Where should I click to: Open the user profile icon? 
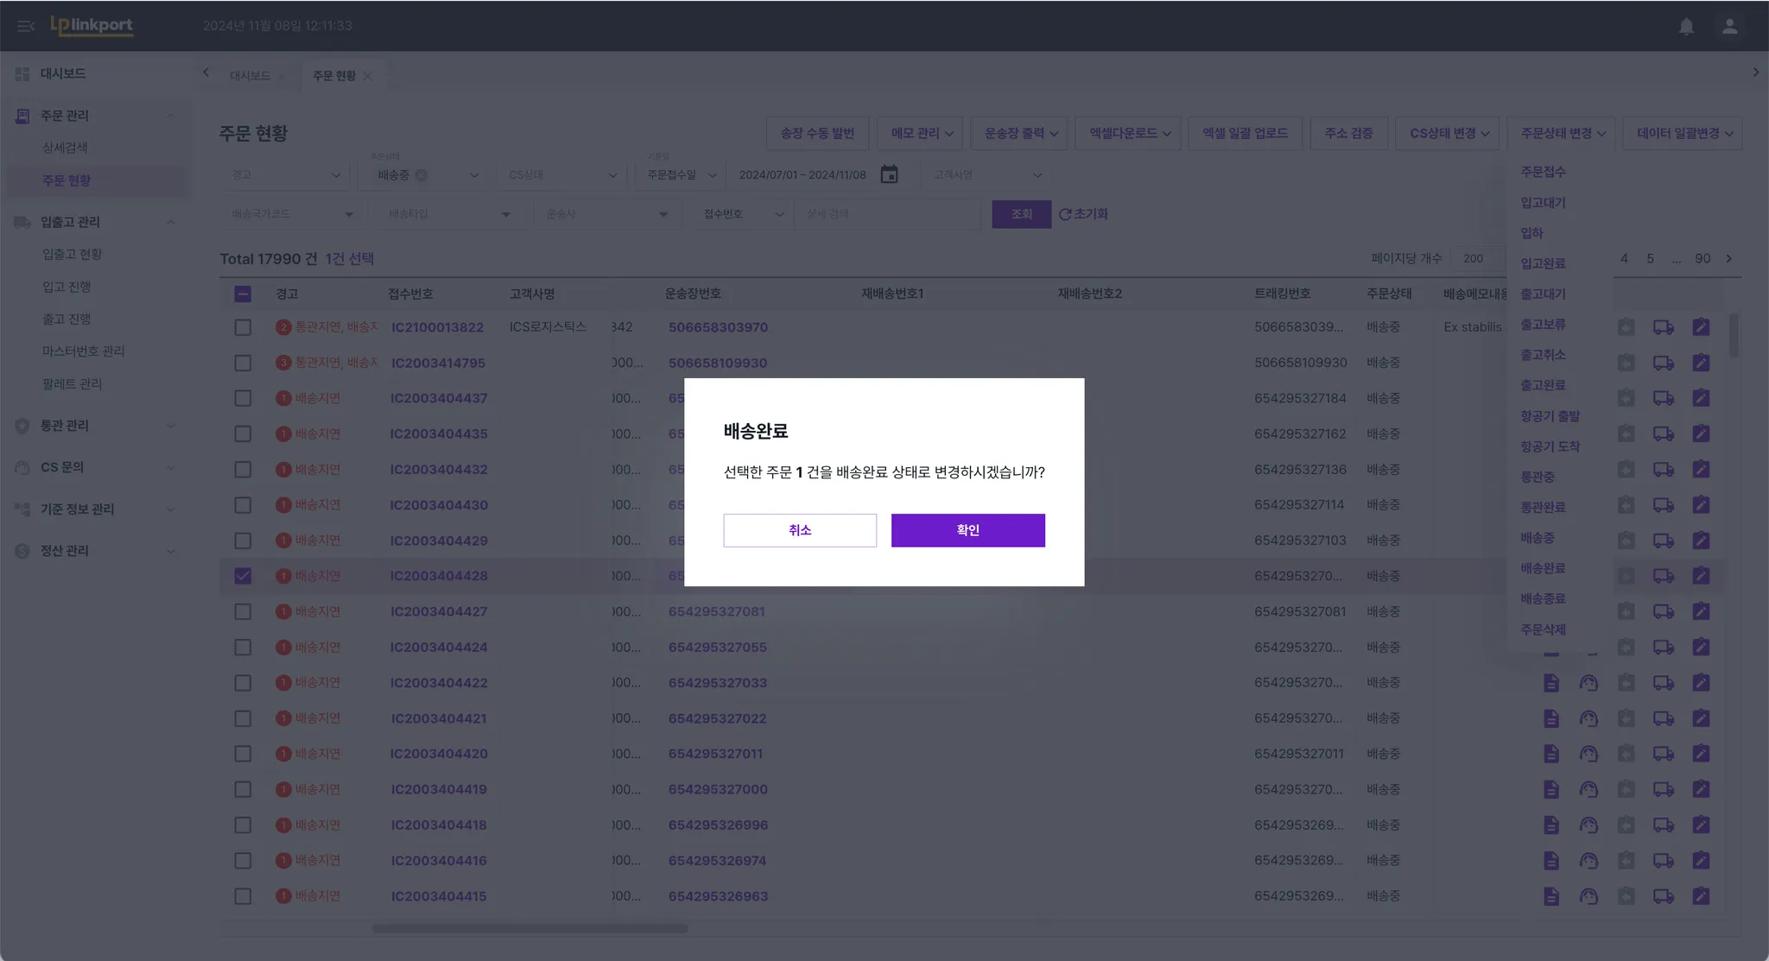tap(1729, 26)
